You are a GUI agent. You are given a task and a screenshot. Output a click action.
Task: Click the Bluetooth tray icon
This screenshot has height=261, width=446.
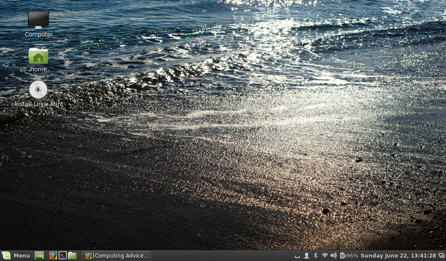tap(316, 255)
